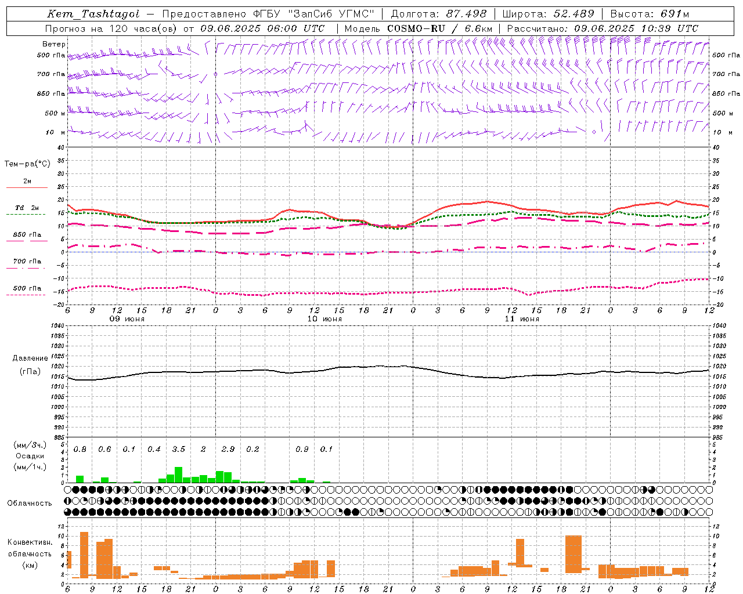The width and height of the screenshot is (743, 594).
Task: Click the 2.9 precipitation amount
Action: click(x=228, y=450)
